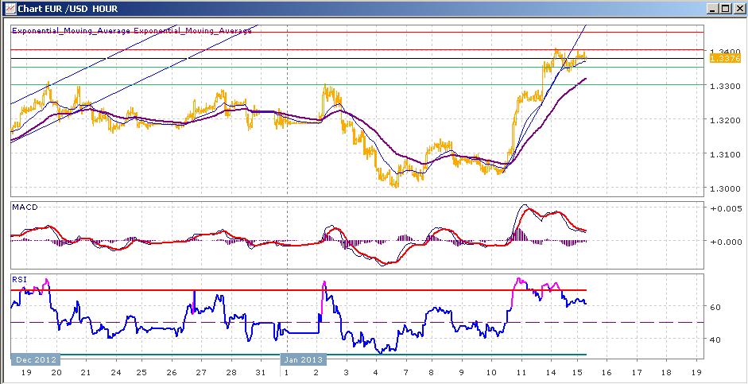The height and width of the screenshot is (384, 748).
Task: Click date label 16 on time axis
Action: [608, 373]
